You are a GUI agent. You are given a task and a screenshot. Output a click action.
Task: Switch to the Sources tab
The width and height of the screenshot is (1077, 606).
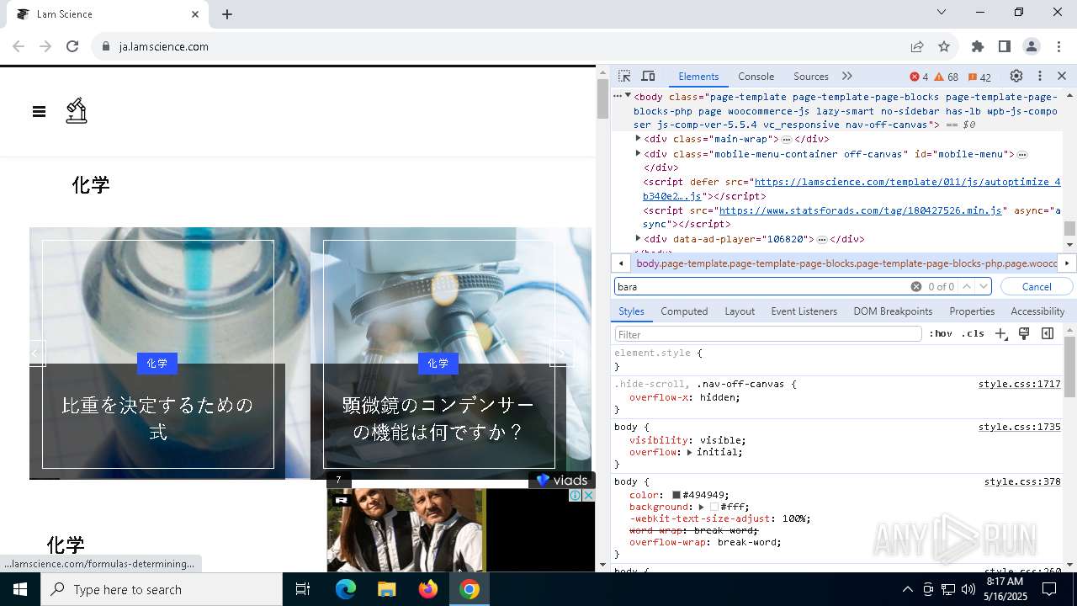811,76
